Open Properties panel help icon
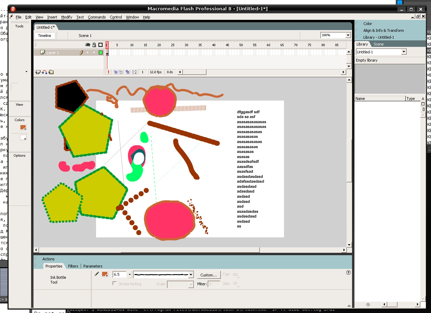This screenshot has width=431, height=313. pyautogui.click(x=348, y=273)
